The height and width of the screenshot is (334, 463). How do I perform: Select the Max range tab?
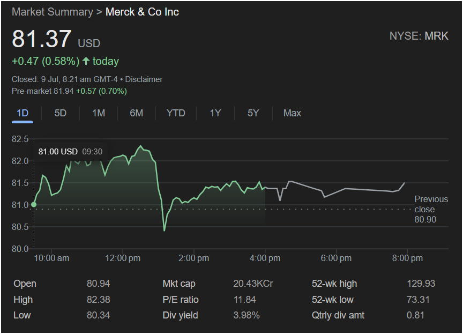[292, 113]
